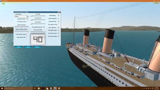160x90 pixels.
Task: Enable See objects in fog checkbox
Action: (59, 24)
